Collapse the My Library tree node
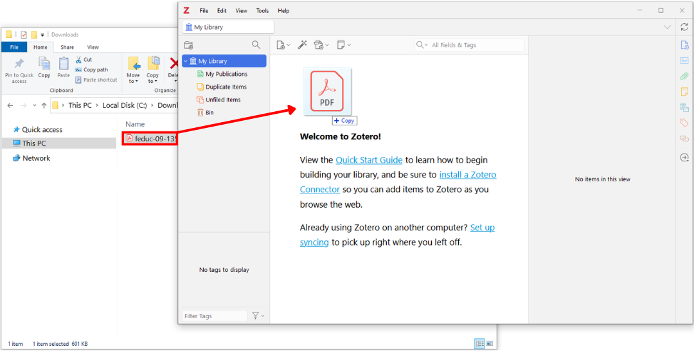Viewport: 694px width, 351px height. [186, 61]
